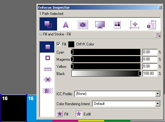Select the Stroke outline square icon
Image resolution: width=165 pixels, height=122 pixels.
click(x=48, y=58)
